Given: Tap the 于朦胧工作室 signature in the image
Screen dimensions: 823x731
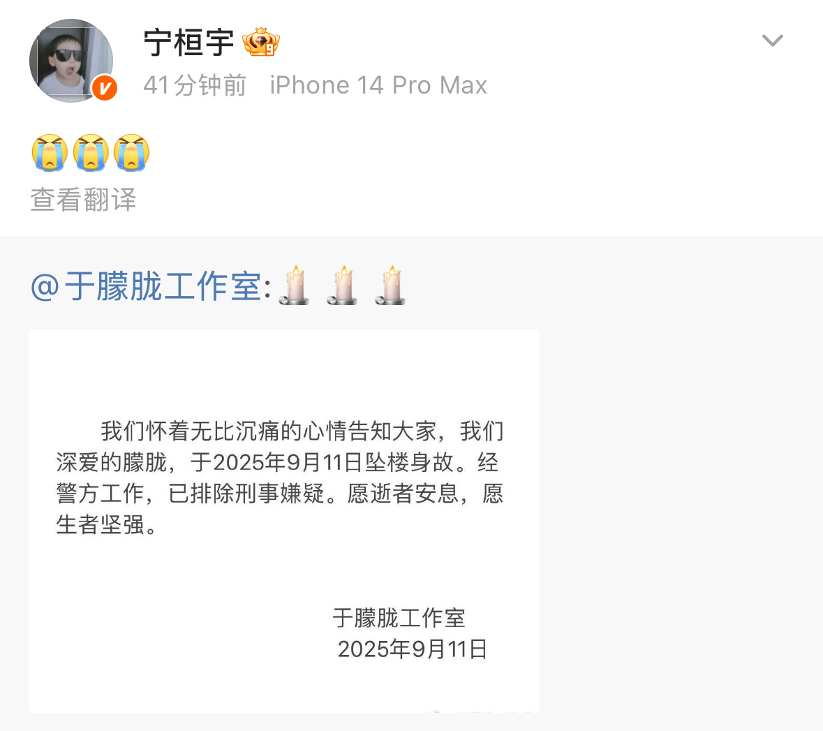Looking at the screenshot, I should point(399,618).
